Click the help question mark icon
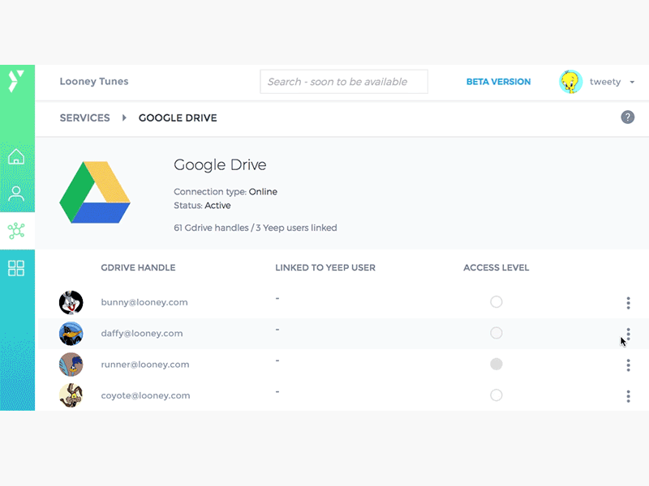Viewport: 649px width, 486px height. [627, 117]
